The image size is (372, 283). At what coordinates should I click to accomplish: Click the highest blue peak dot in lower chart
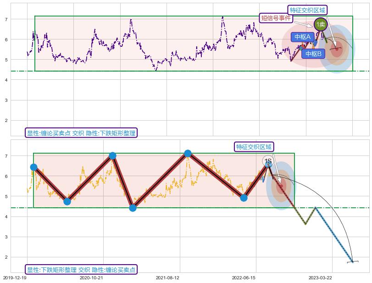[x=188, y=153]
